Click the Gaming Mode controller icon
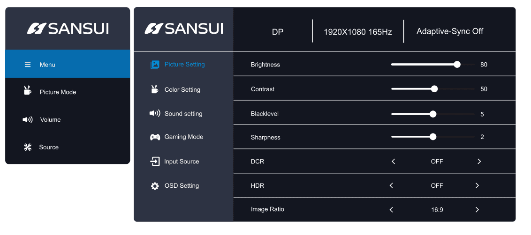This screenshot has height=235, width=531. 155,137
